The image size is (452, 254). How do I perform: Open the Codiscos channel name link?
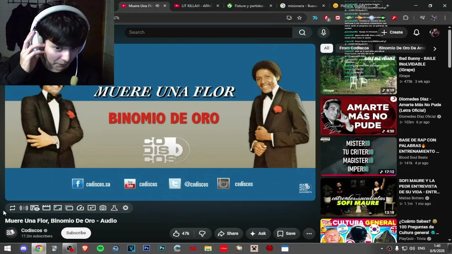(32, 230)
